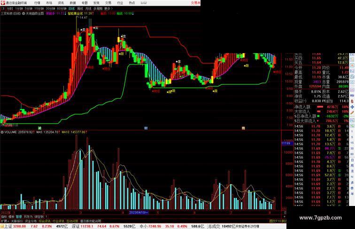355x229 pixels.
Task: Expand the 扩展 panel toggle
Action: (x=5, y=221)
